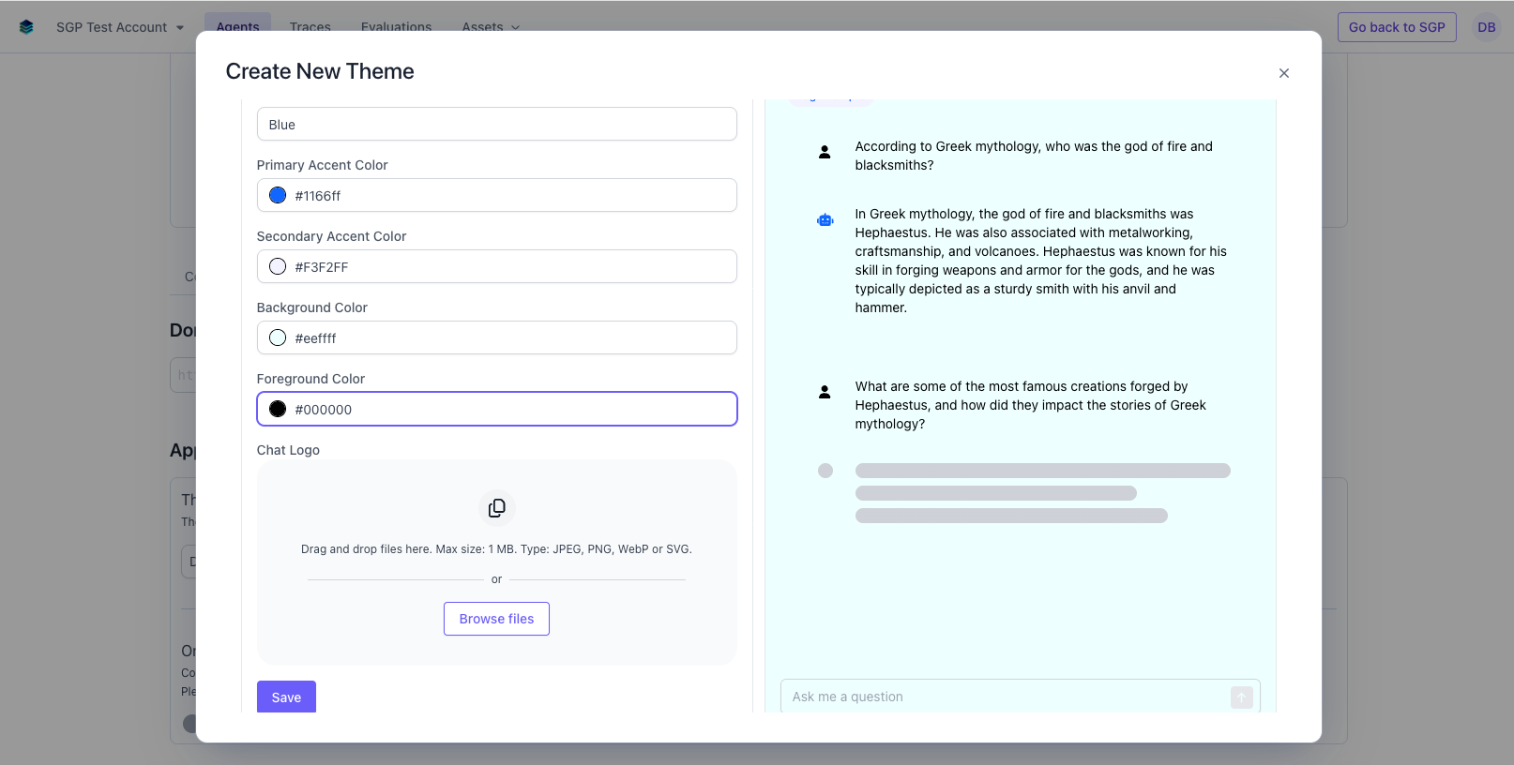The image size is (1514, 765).
Task: Switch to the Traces tab
Action: pyautogui.click(x=310, y=27)
